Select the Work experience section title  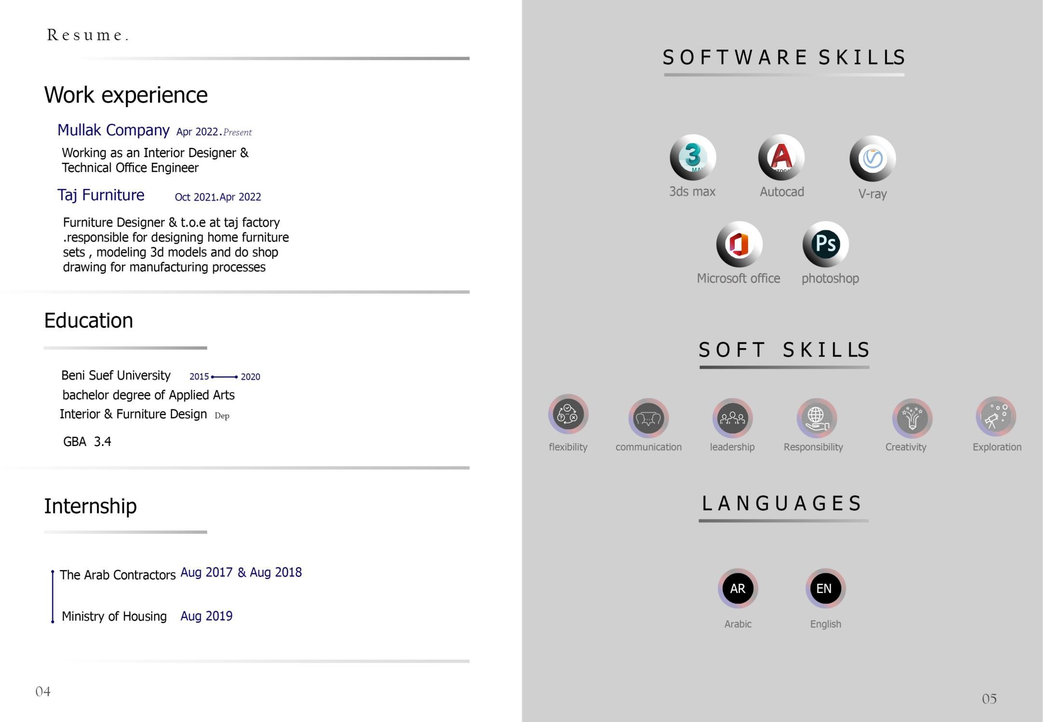click(126, 95)
